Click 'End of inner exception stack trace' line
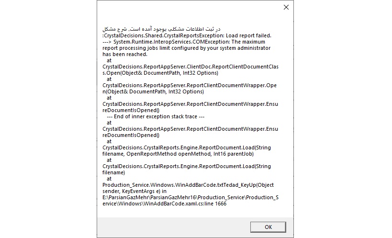The height and width of the screenshot is (238, 392). pos(156,116)
